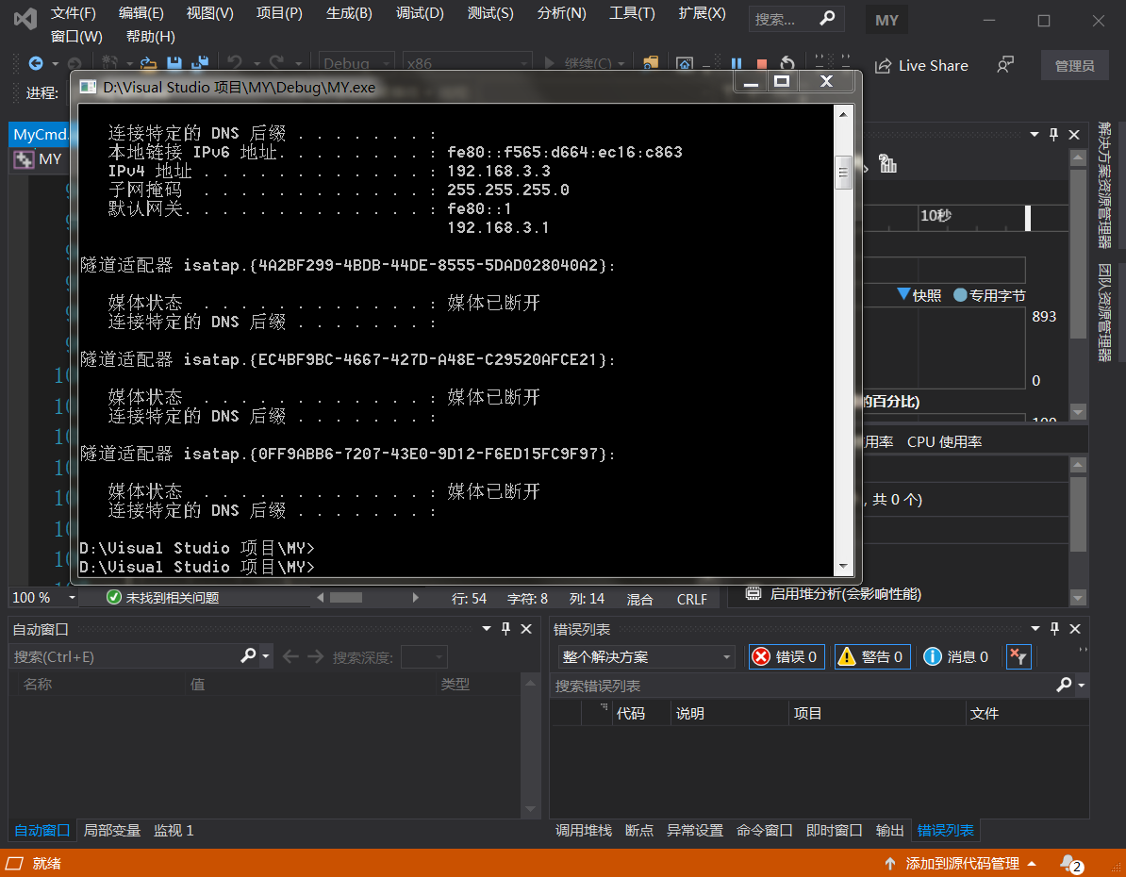Viewport: 1126px width, 877px height.
Task: Open the 帮助(H) menu
Action: coord(150,36)
